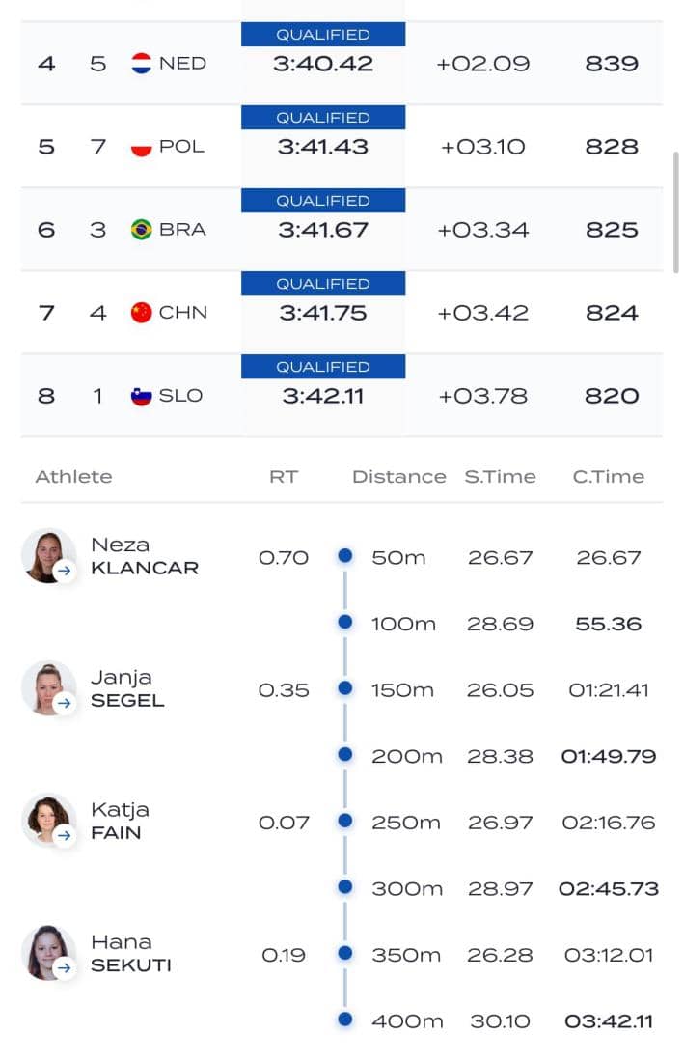Click the 400m split timeline dot

pos(344,1020)
